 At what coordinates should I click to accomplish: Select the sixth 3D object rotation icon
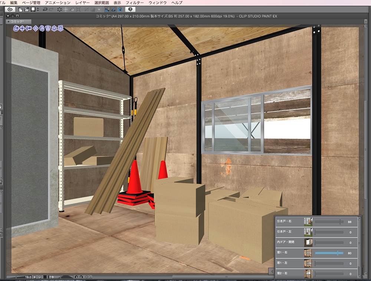pyautogui.click(x=48, y=29)
